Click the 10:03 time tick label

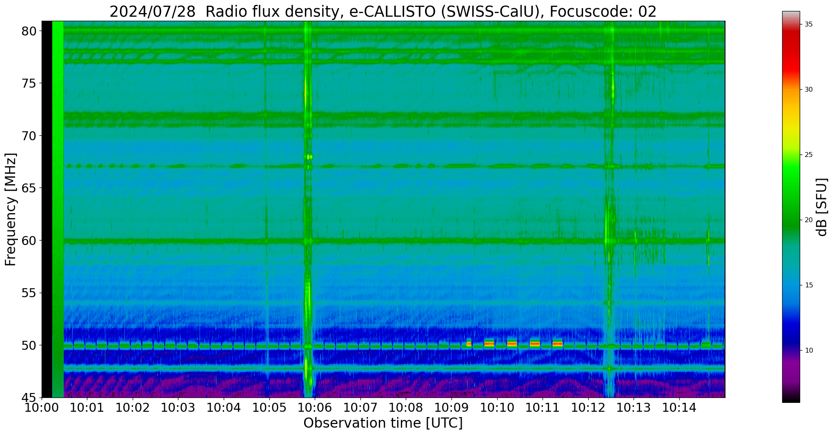click(178, 408)
